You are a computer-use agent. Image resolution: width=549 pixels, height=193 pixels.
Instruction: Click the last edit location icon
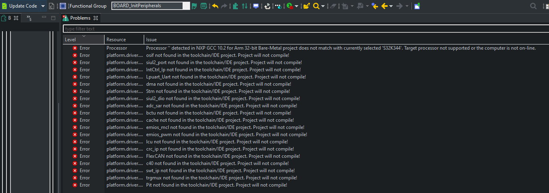375,6
